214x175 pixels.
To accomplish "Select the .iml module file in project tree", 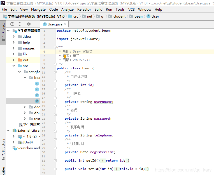I will (29, 124).
